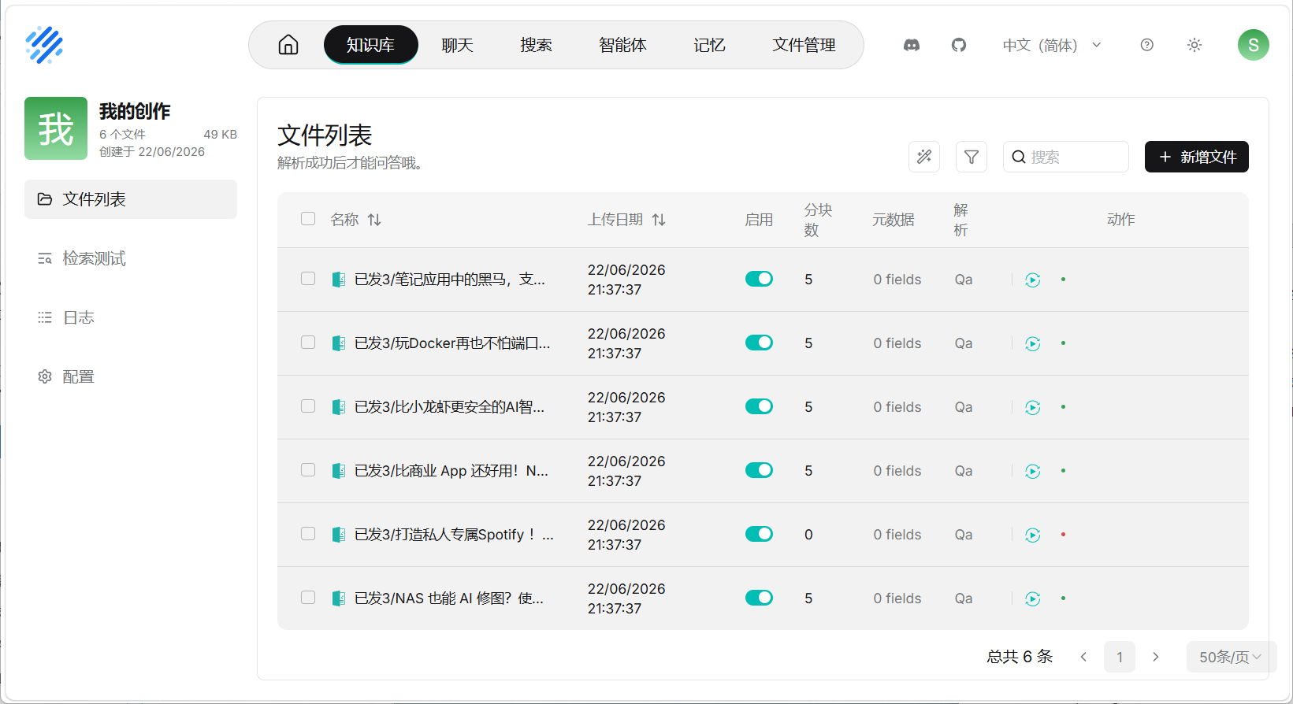The height and width of the screenshot is (704, 1293).
Task: Disable the NAS 也能 AI 修图 file toggle
Action: tap(759, 598)
